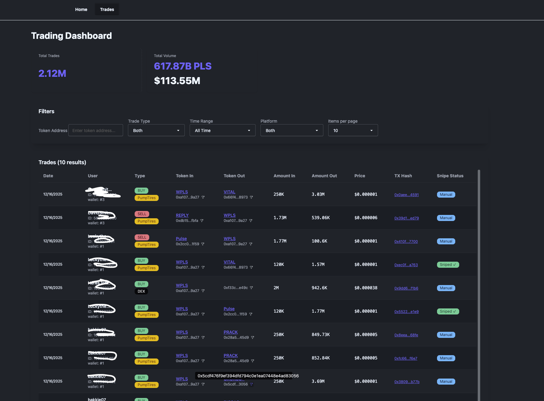
Task: Click the Sniped badge in 0xec0f...a763 row
Action: pos(448,265)
